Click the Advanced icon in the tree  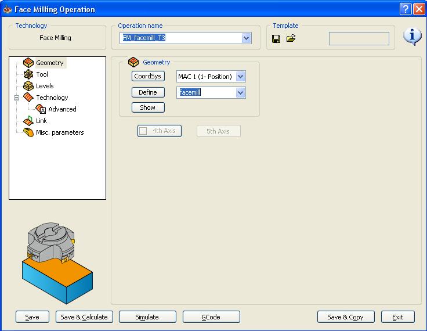[41, 109]
